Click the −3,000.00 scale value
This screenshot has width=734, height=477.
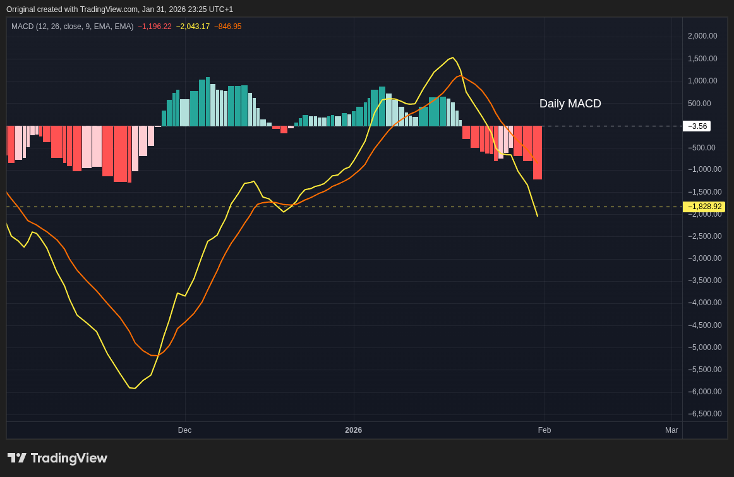pos(704,258)
